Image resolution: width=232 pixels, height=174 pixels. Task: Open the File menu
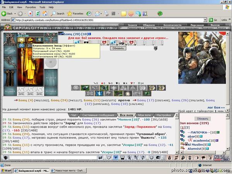pyautogui.click(x=4, y=7)
